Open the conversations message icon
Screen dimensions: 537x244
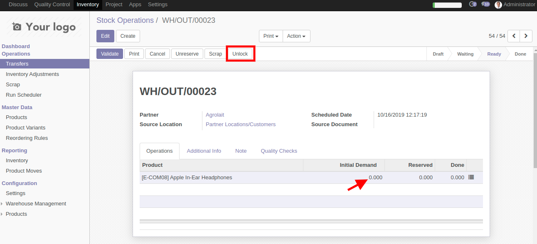(x=485, y=5)
